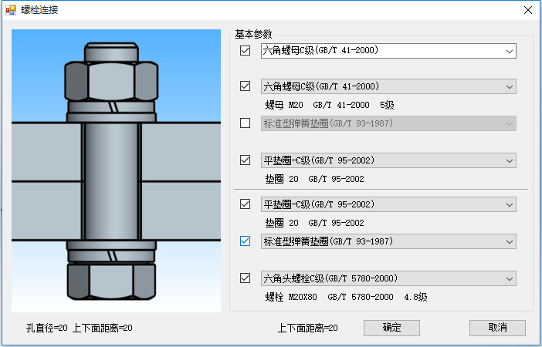Uncheck the second 六角螺母C级 checkbox
Image resolution: width=542 pixels, height=347 pixels.
pos(245,86)
